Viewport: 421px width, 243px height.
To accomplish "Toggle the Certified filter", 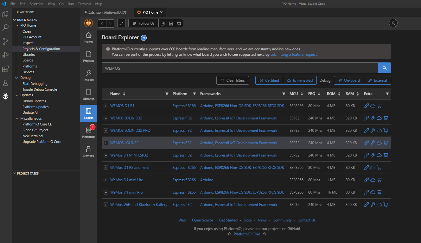I will tap(269, 80).
